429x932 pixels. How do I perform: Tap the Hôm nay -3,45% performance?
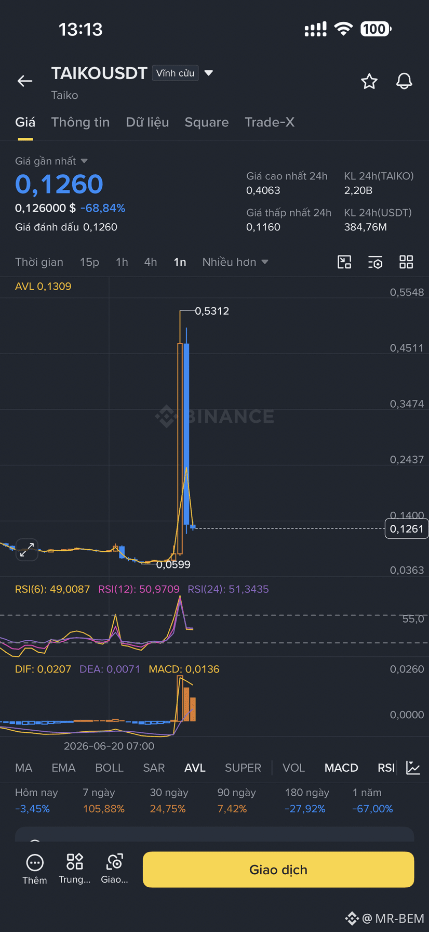click(x=36, y=800)
